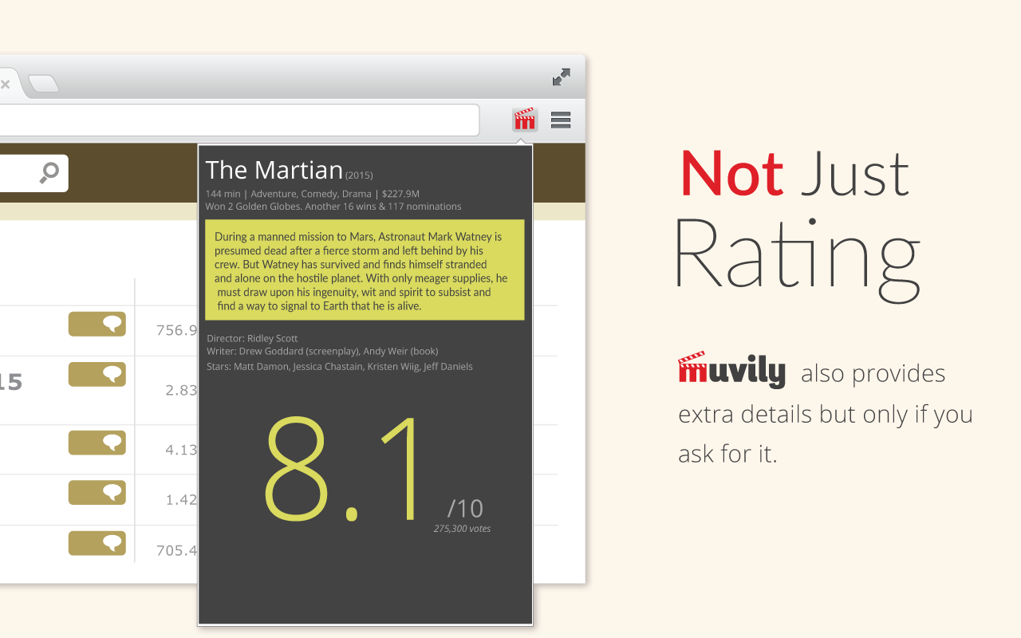Image resolution: width=1021 pixels, height=638 pixels.
Task: Click the expand arrows icon above the toolbar
Action: [x=562, y=77]
